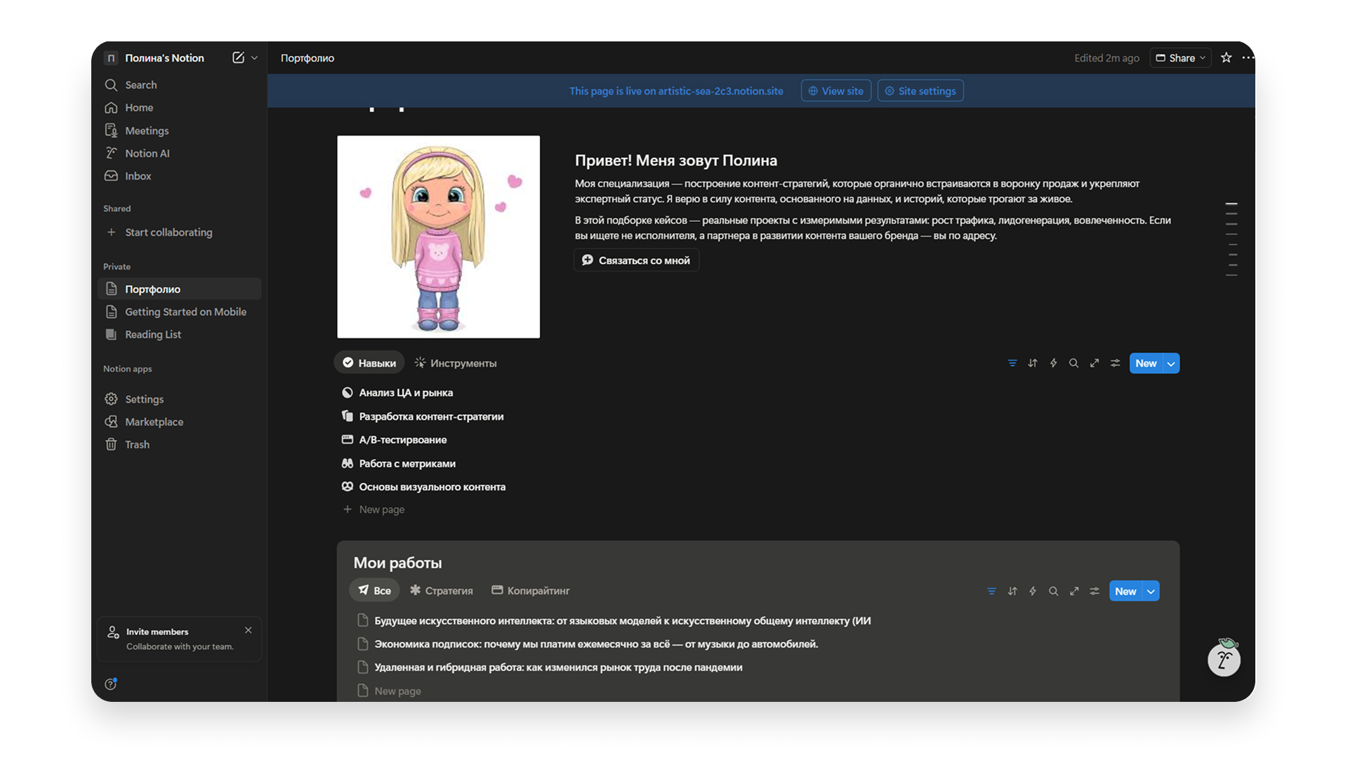1348x758 pixels.
Task: Open the Inbox from the sidebar
Action: pos(138,175)
